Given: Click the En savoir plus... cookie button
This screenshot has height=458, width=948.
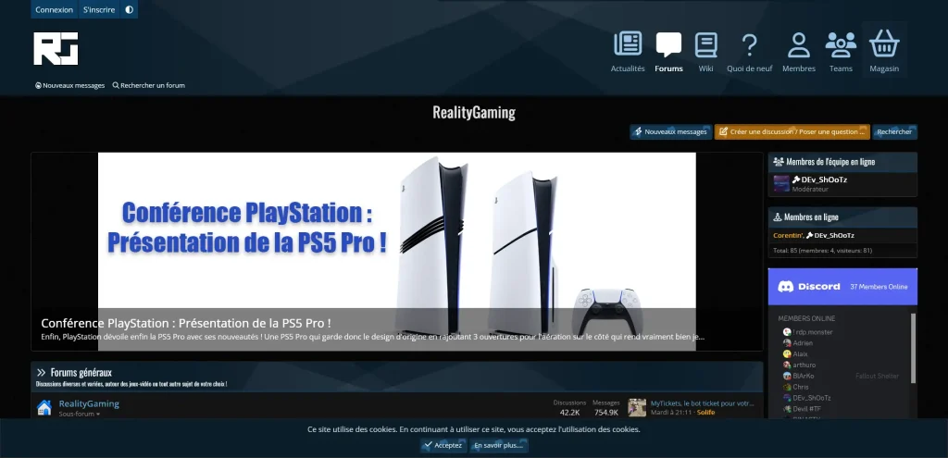Looking at the screenshot, I should click(x=499, y=445).
